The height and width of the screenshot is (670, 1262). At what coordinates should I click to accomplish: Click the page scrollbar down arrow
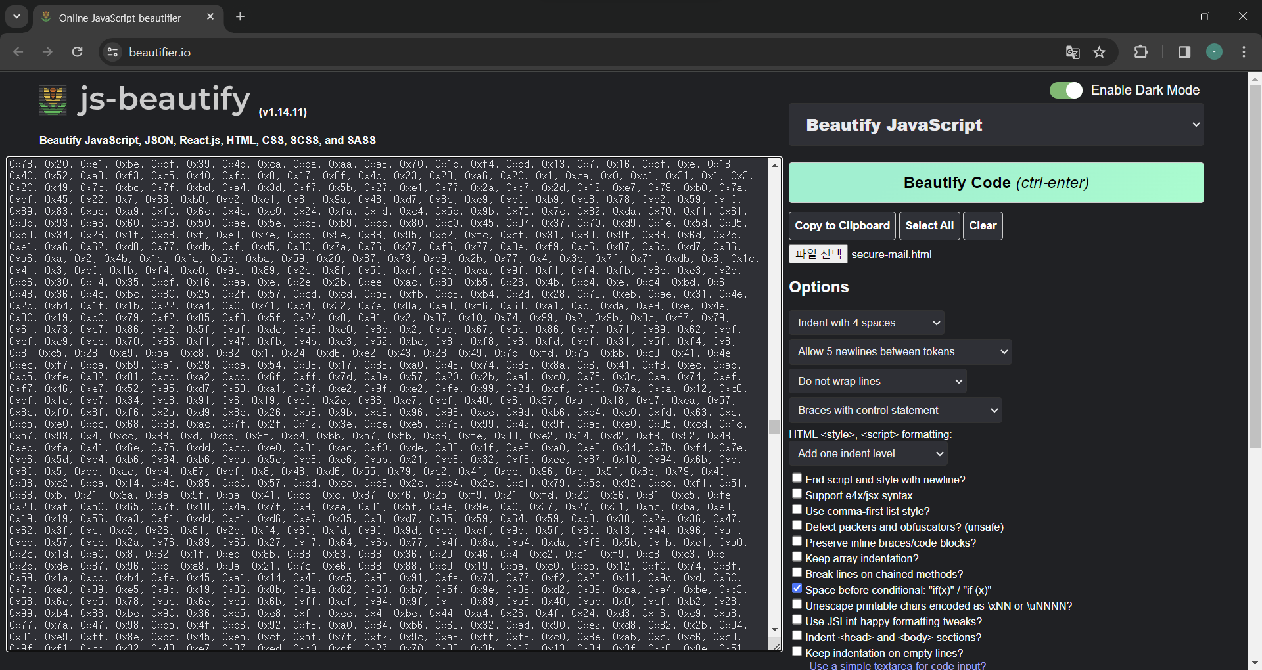point(1255,663)
